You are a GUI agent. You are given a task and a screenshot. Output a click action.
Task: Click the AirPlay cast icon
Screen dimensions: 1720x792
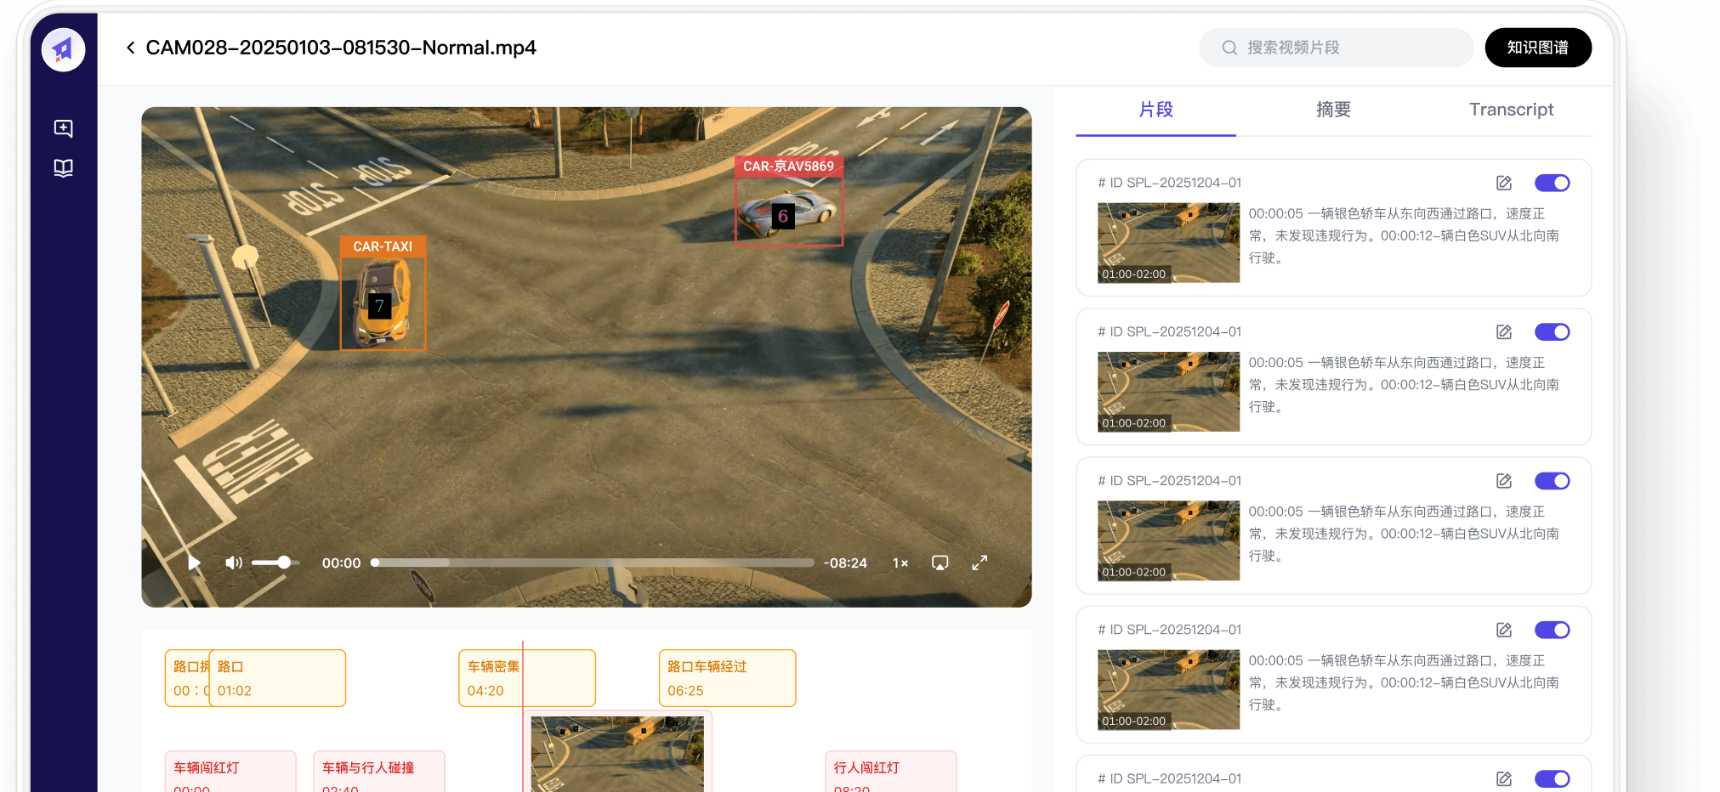[x=939, y=563]
